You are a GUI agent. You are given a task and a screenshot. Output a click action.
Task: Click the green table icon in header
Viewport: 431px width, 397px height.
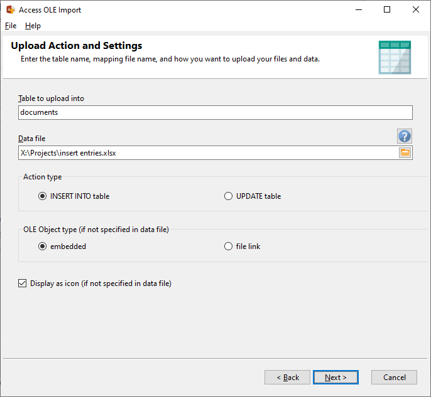click(395, 57)
